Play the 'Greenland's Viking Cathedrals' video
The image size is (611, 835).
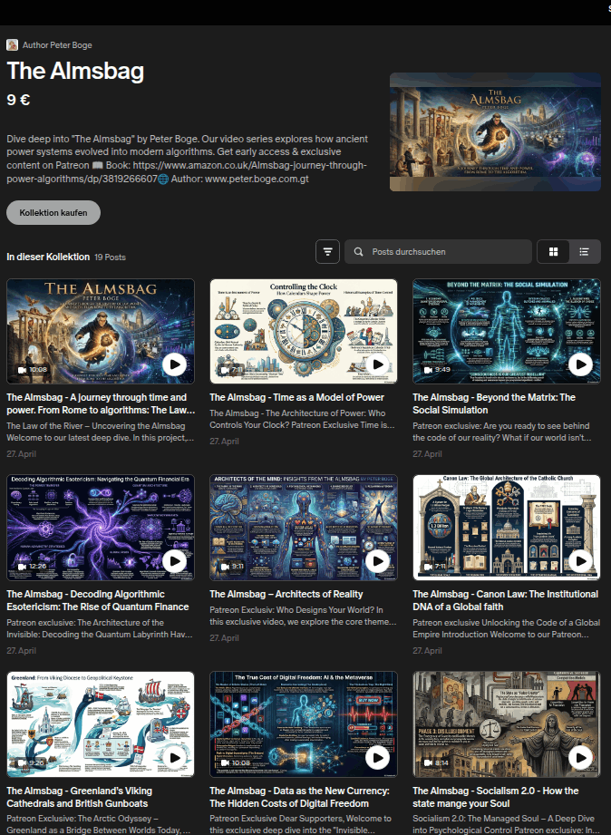[x=174, y=757]
